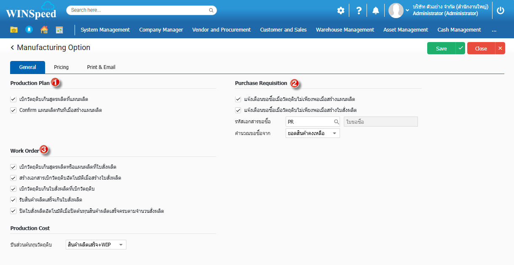The width and height of the screenshot is (514, 265).
Task: Go to the home house icon
Action: coord(44,30)
